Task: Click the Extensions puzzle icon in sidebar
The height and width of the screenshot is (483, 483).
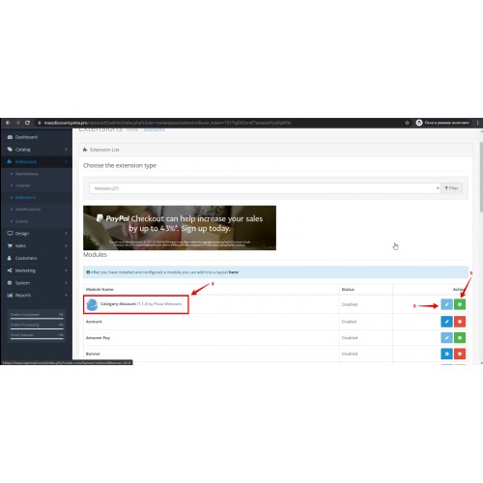Action: point(10,161)
